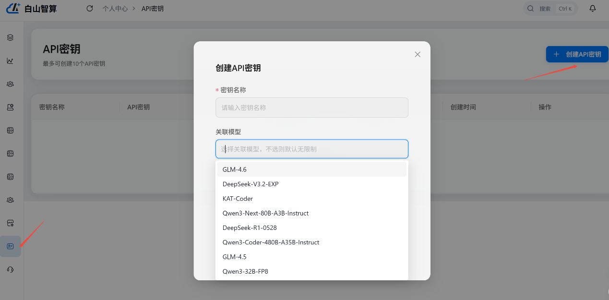Click the 最多可创建10个API密钥 hint text

point(74,63)
